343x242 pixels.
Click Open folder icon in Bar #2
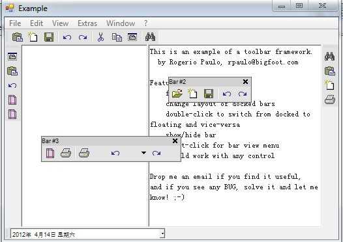(177, 94)
